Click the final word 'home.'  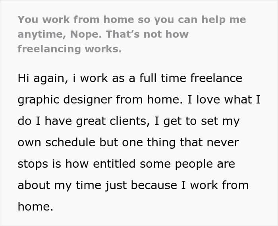click(x=35, y=207)
